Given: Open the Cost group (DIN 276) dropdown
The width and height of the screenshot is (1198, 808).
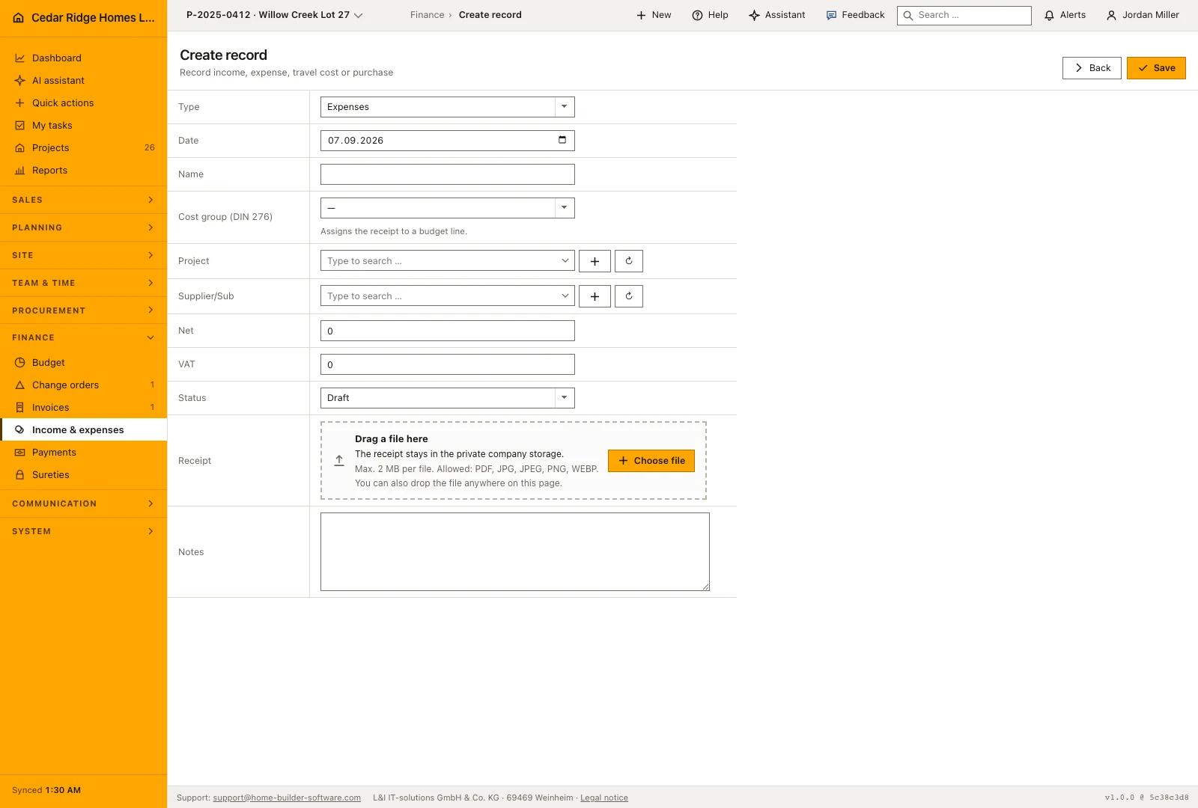Looking at the screenshot, I should (448, 208).
